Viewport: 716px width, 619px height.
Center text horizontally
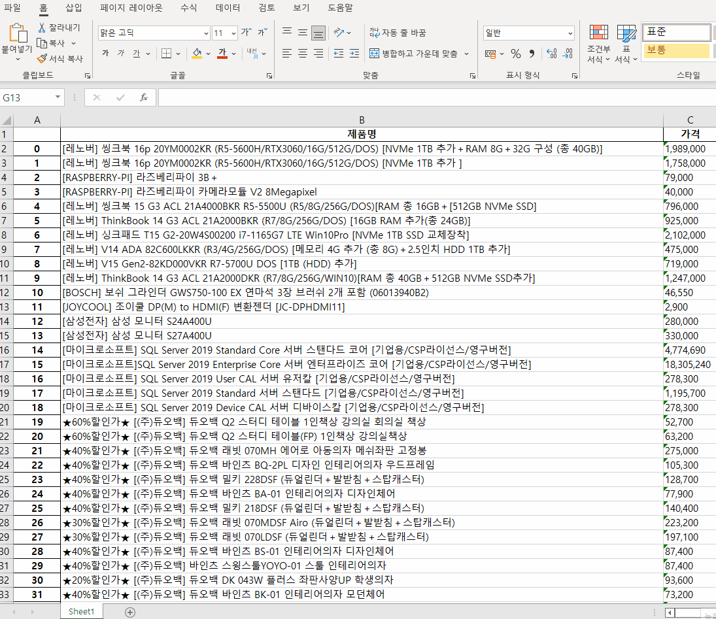click(302, 54)
